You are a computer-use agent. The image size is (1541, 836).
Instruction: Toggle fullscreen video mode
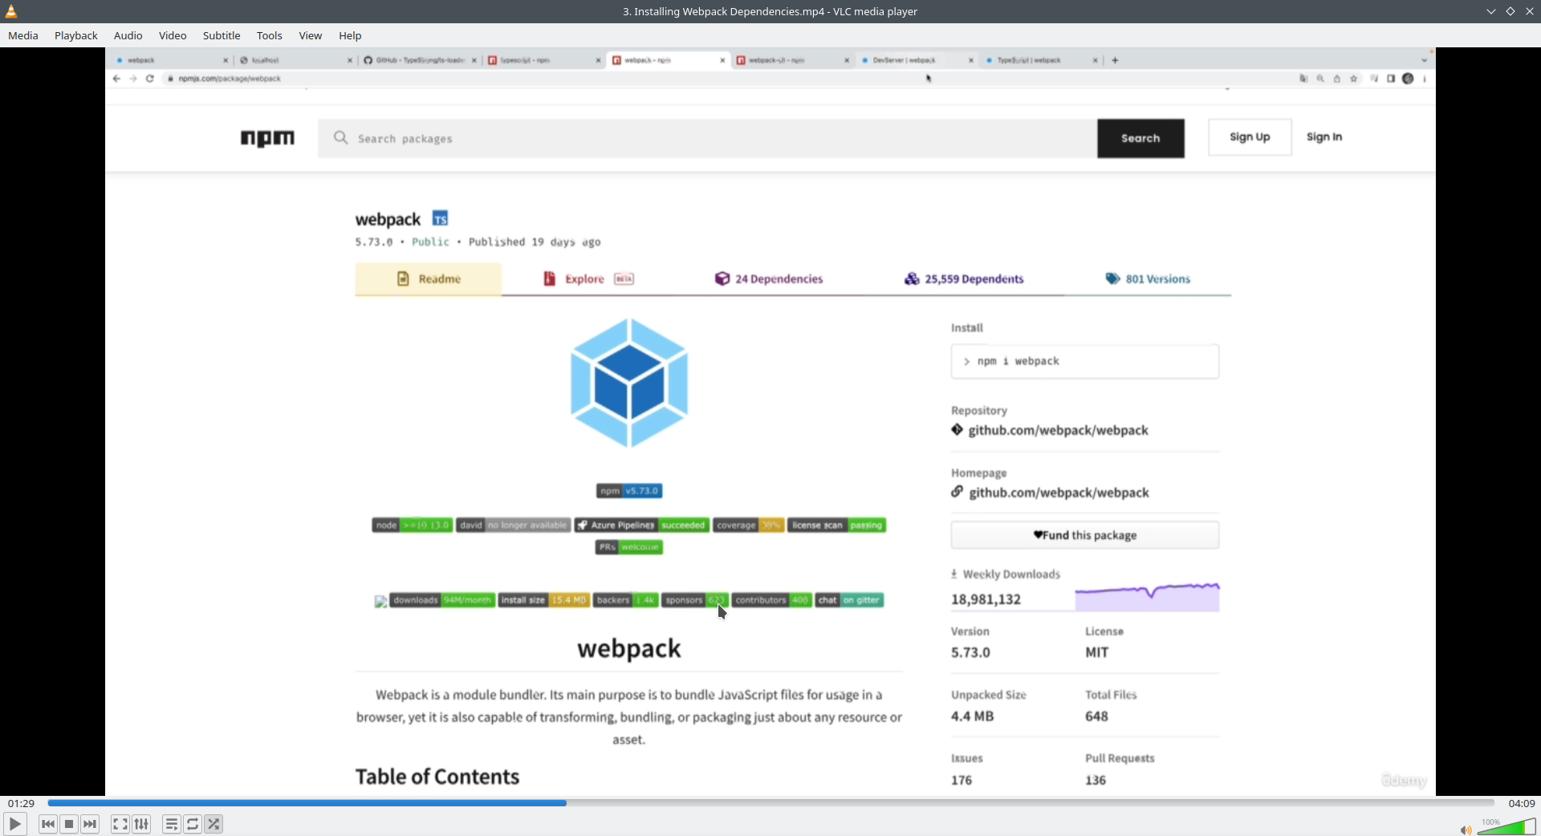point(120,824)
